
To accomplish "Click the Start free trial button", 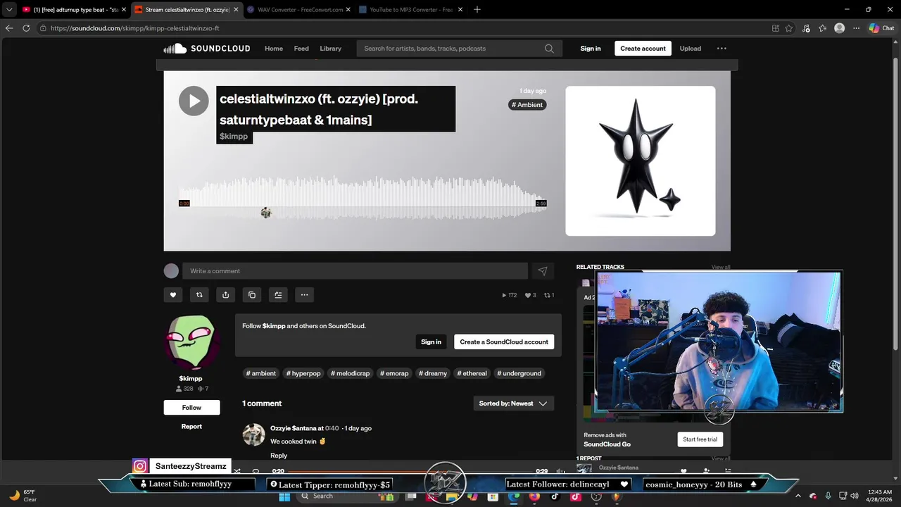I will pyautogui.click(x=700, y=439).
